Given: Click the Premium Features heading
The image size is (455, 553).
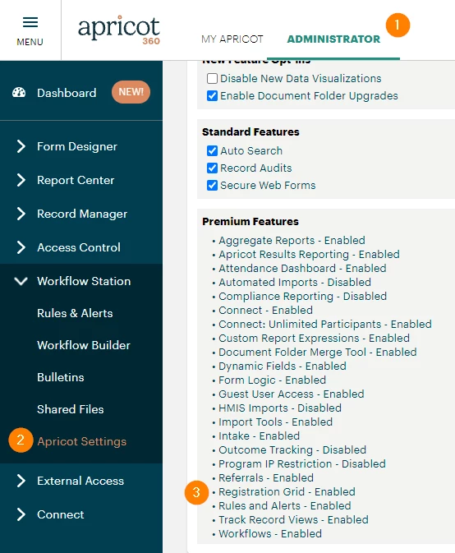Looking at the screenshot, I should (x=250, y=222).
